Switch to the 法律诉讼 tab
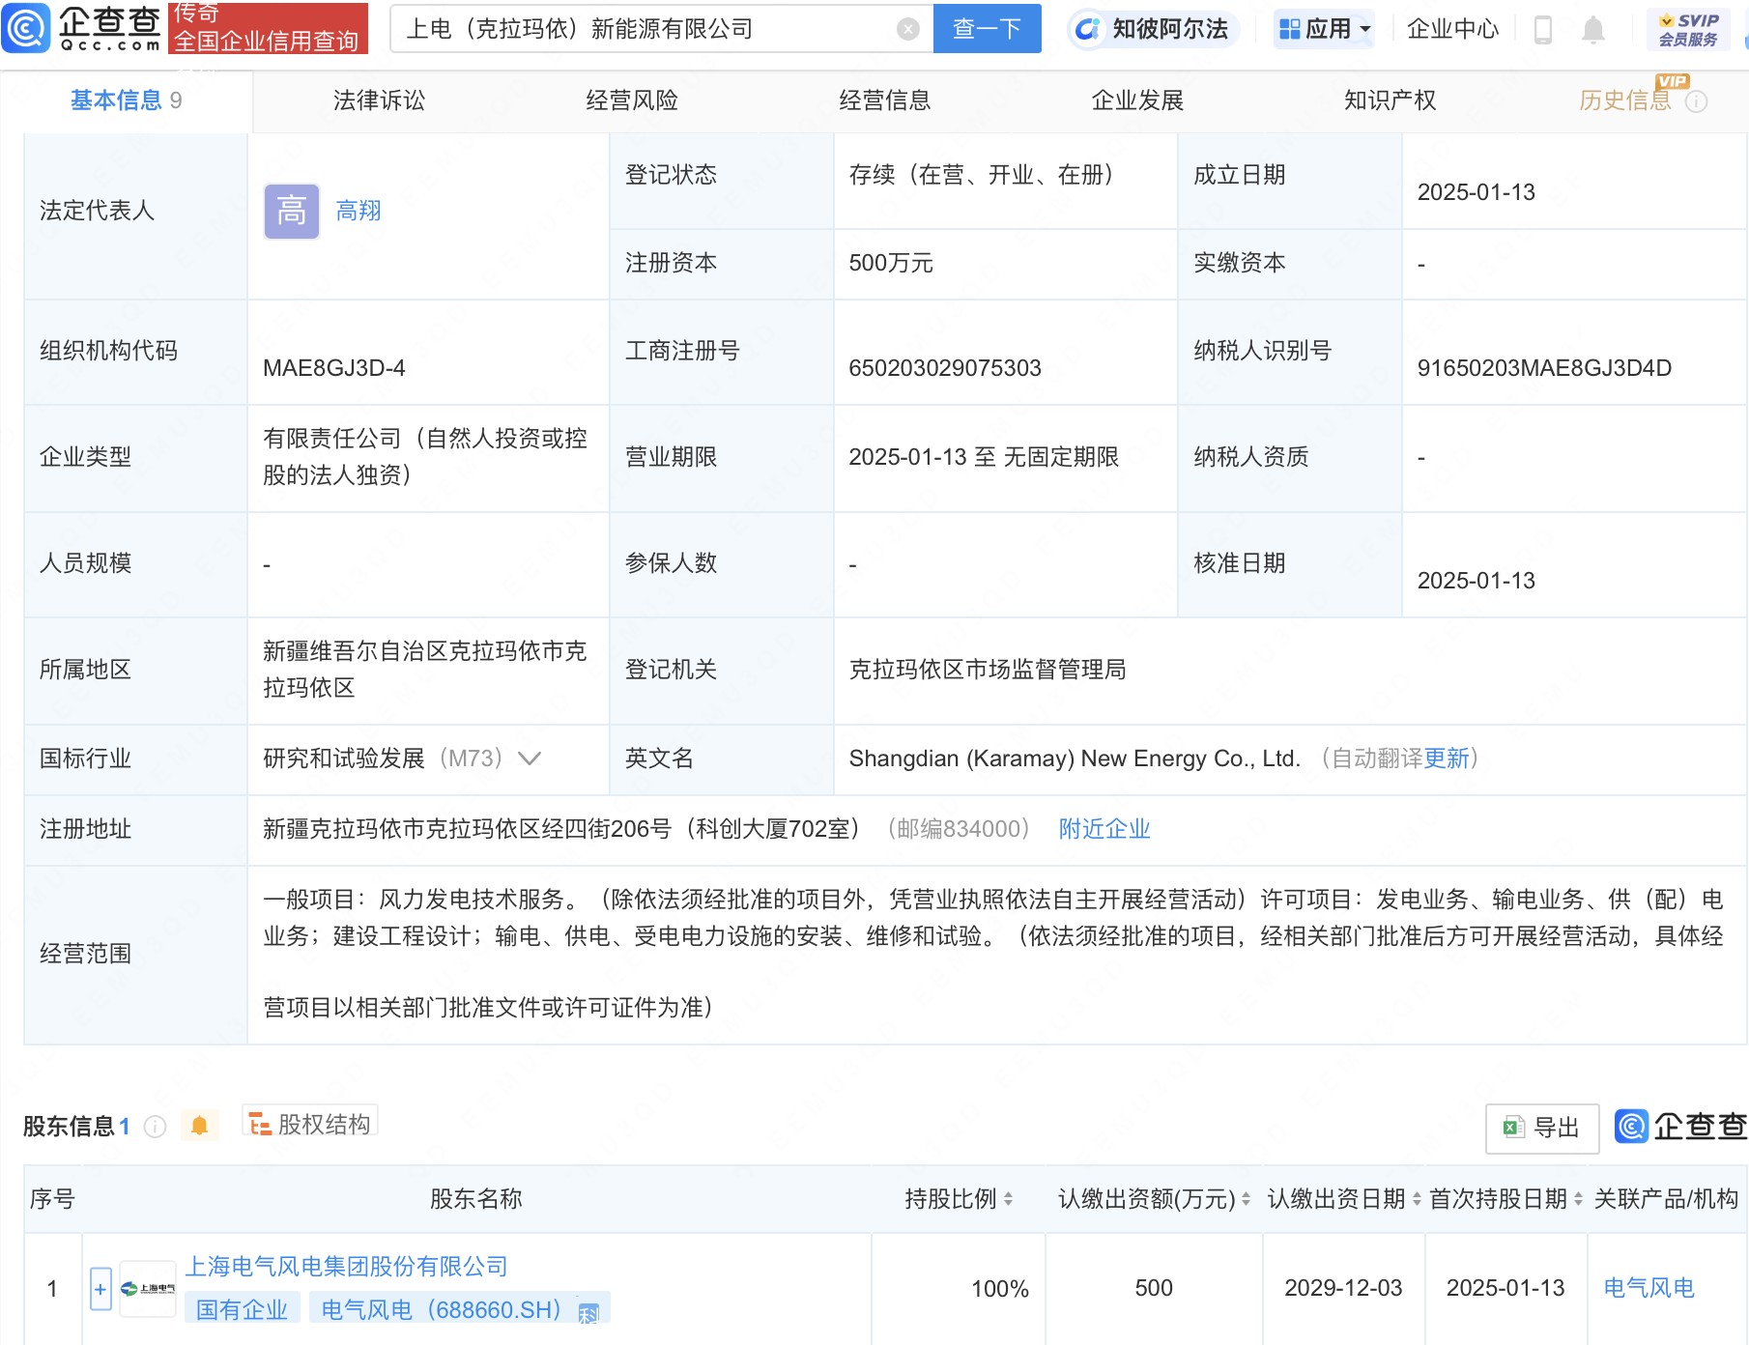This screenshot has height=1345, width=1749. pyautogui.click(x=379, y=100)
